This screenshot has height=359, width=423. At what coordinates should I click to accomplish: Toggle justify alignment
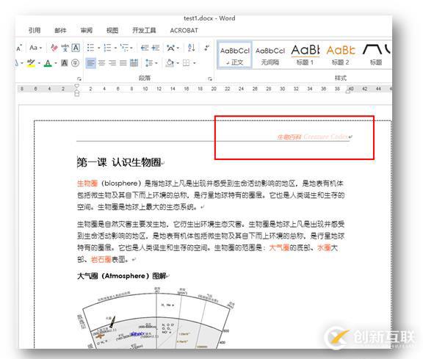pos(123,63)
